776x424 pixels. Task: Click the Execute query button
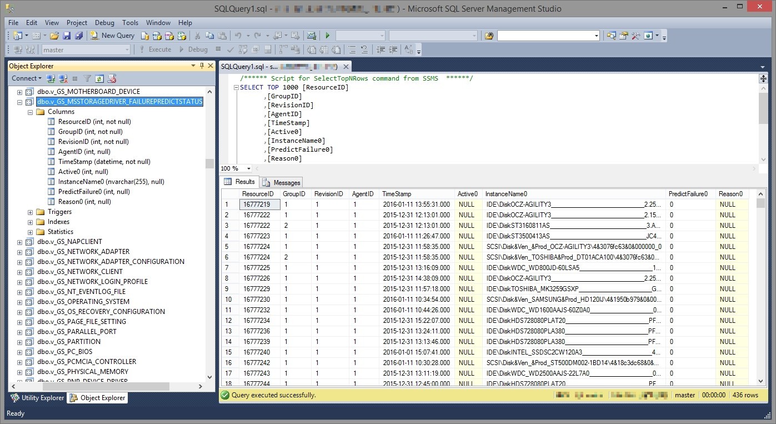pyautogui.click(x=155, y=49)
